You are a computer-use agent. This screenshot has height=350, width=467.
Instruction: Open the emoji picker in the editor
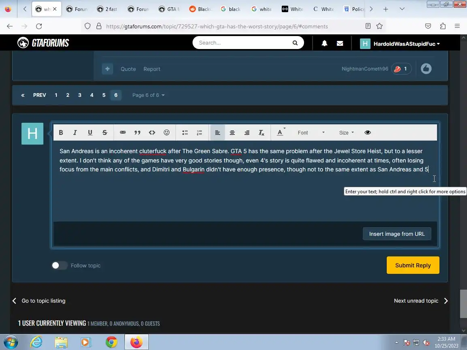167,132
